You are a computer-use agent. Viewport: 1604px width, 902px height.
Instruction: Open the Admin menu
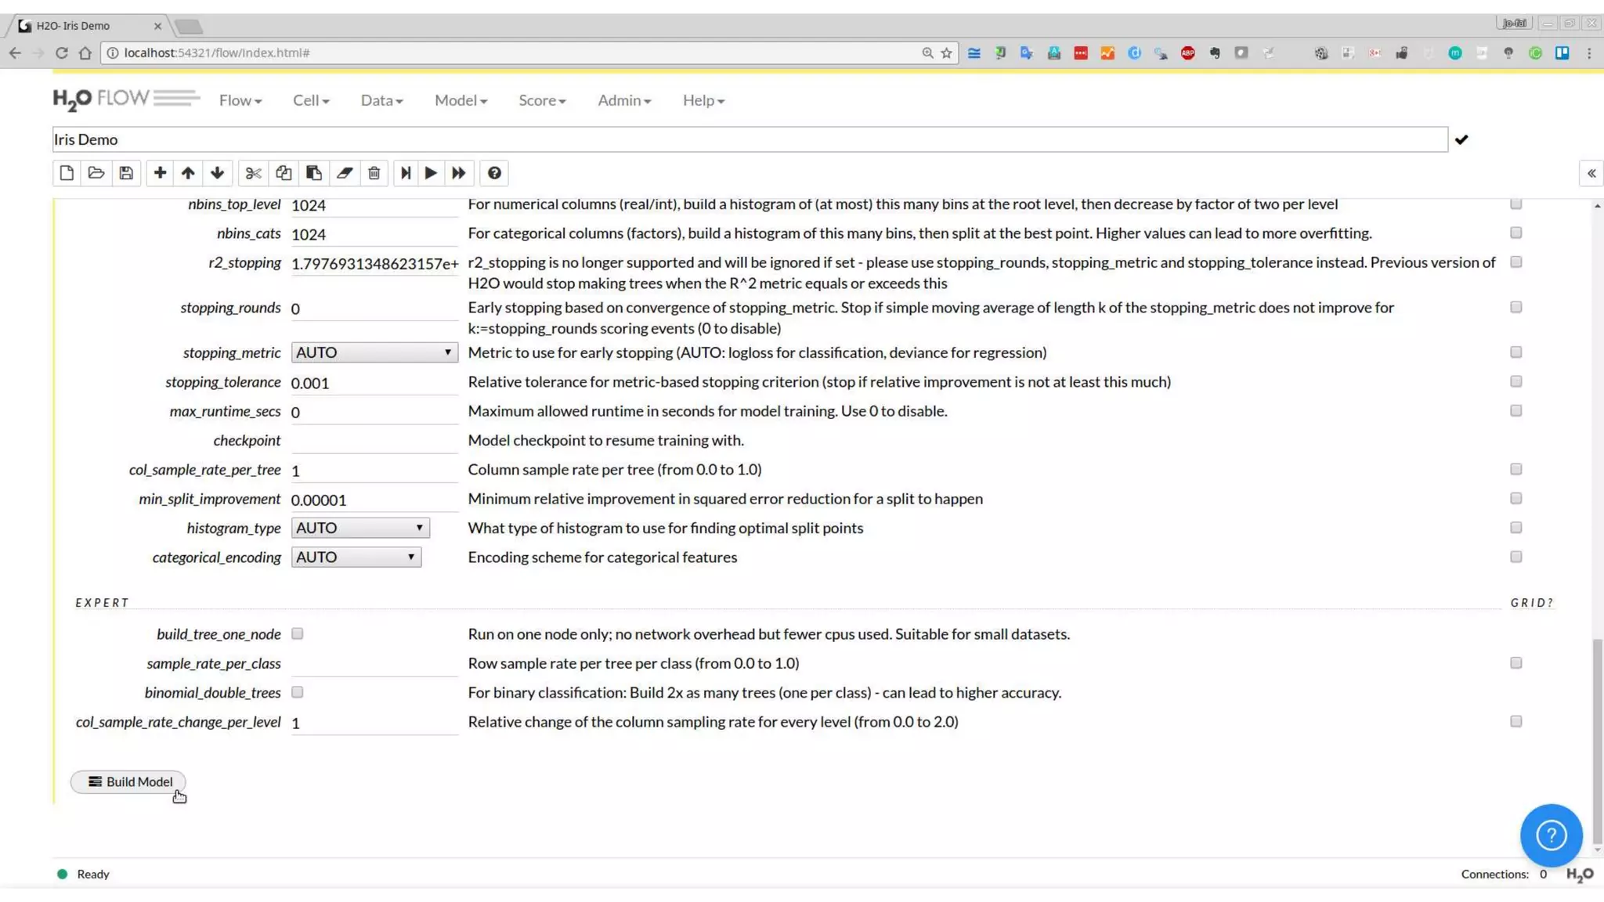tap(623, 100)
